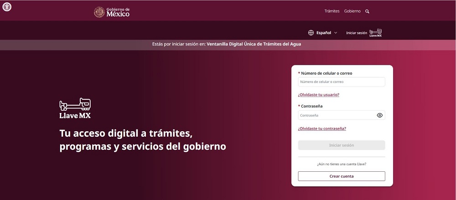
Task: Click the large Llave MX logo
Action: [75, 108]
